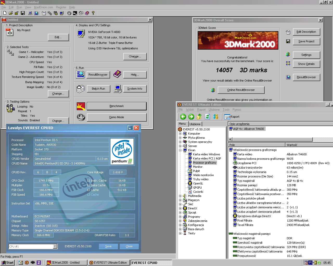333x266 pixels.
Task: Click the Refresh icon in EVEREST toolbar
Action: [x=207, y=117]
